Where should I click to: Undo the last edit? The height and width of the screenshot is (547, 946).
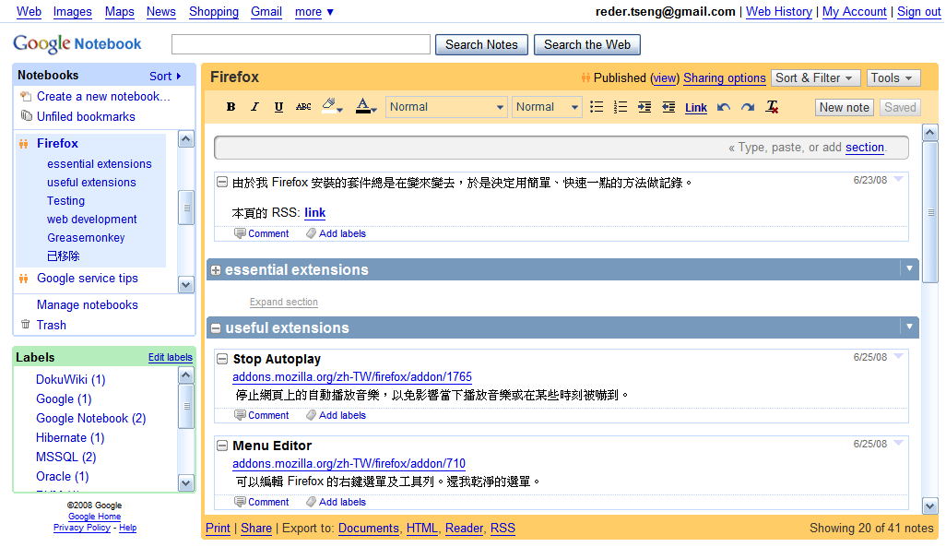(724, 107)
